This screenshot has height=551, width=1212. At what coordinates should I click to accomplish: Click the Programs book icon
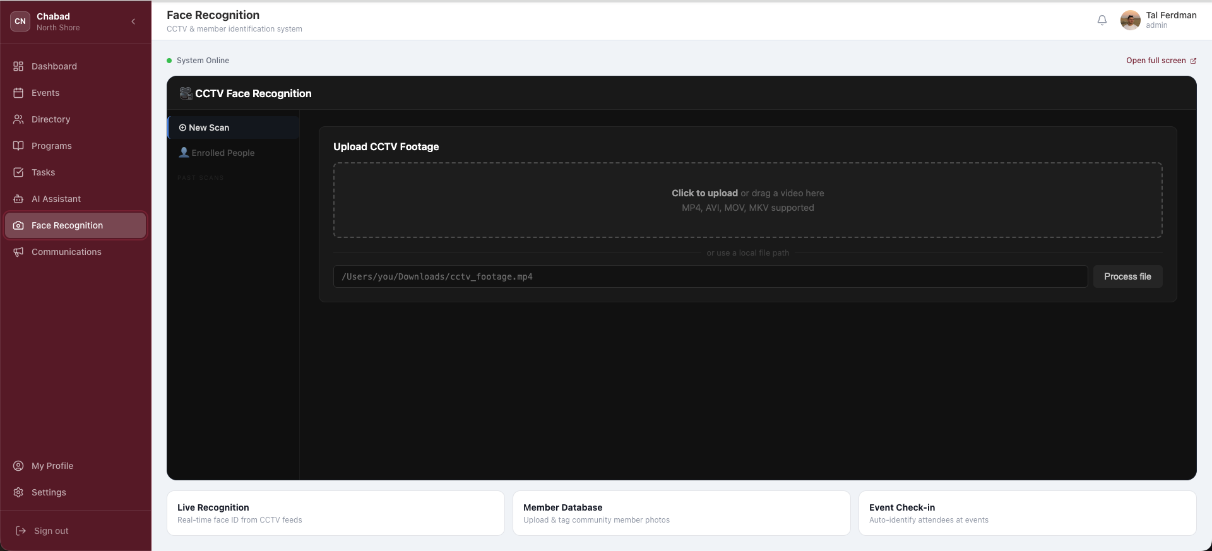pos(18,146)
